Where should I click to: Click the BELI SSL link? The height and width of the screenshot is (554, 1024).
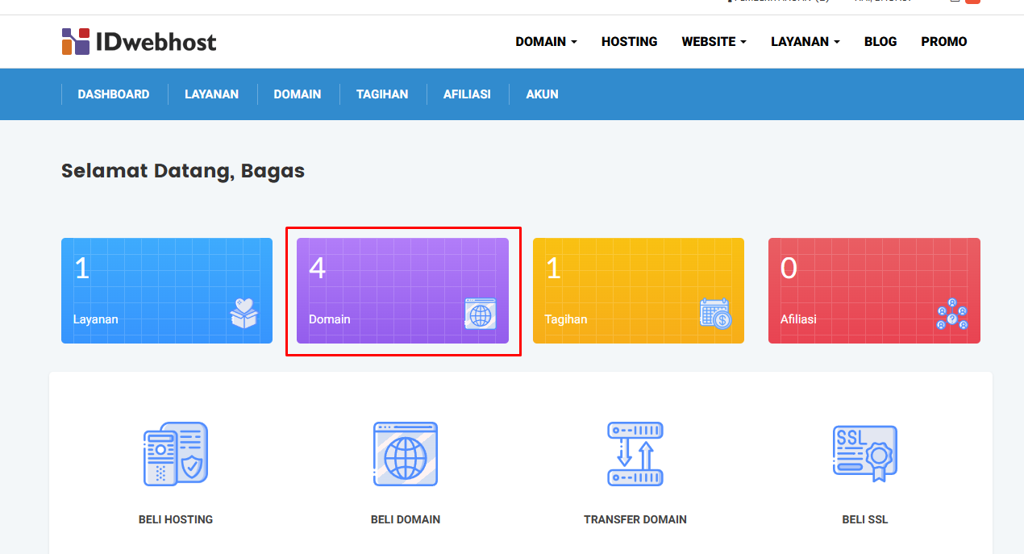point(865,519)
